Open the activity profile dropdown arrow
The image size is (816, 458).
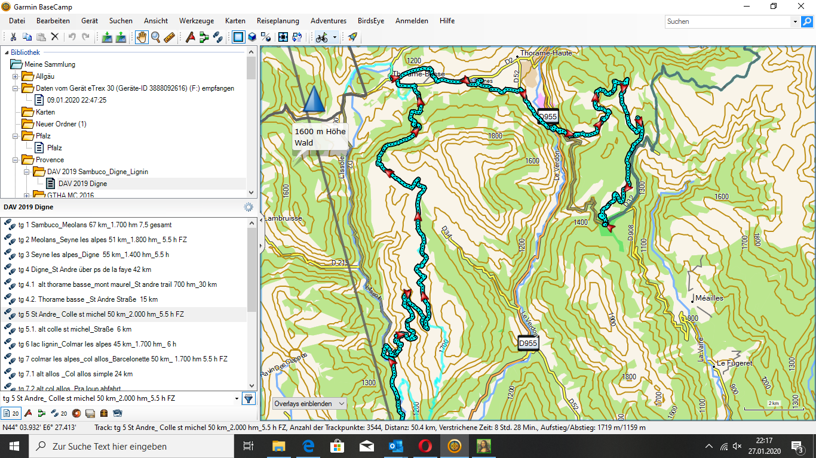(x=335, y=37)
